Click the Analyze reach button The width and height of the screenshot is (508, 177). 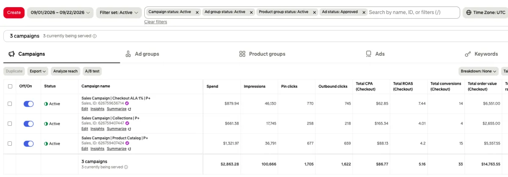[66, 71]
